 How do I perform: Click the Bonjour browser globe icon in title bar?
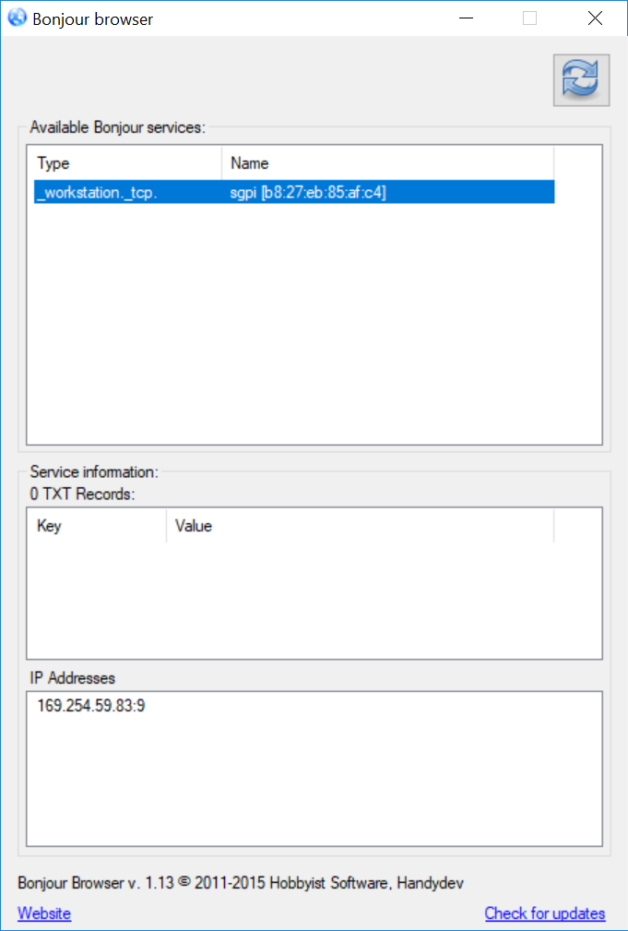[x=17, y=18]
